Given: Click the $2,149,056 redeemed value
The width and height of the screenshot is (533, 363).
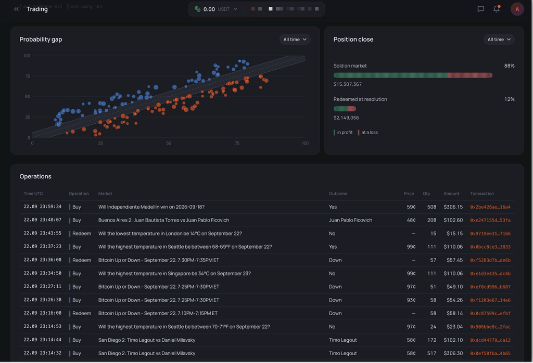Looking at the screenshot, I should (346, 118).
